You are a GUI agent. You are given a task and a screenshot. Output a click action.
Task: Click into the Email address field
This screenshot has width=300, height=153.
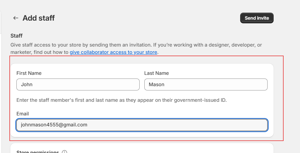tap(142, 125)
